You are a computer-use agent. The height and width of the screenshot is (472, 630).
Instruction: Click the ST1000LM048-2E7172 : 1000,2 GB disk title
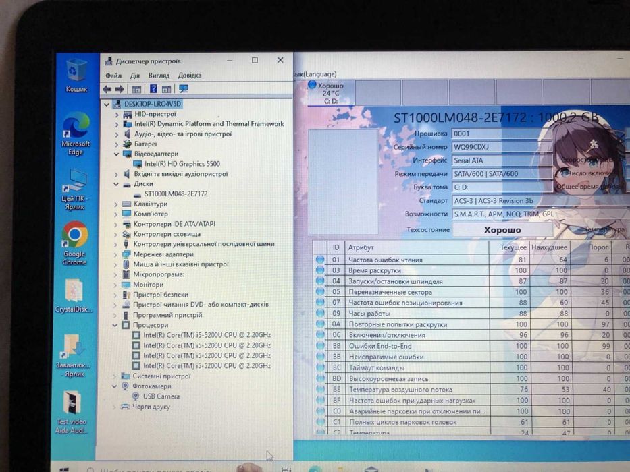496,117
